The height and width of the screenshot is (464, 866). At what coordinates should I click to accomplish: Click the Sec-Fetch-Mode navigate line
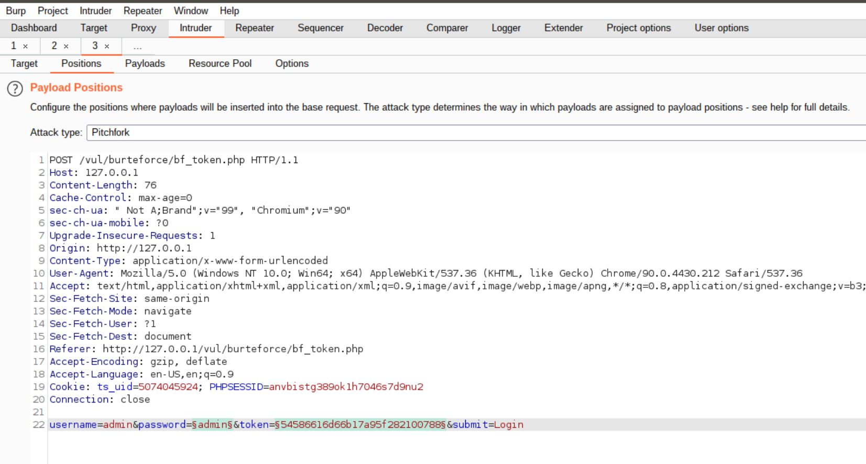[120, 311]
